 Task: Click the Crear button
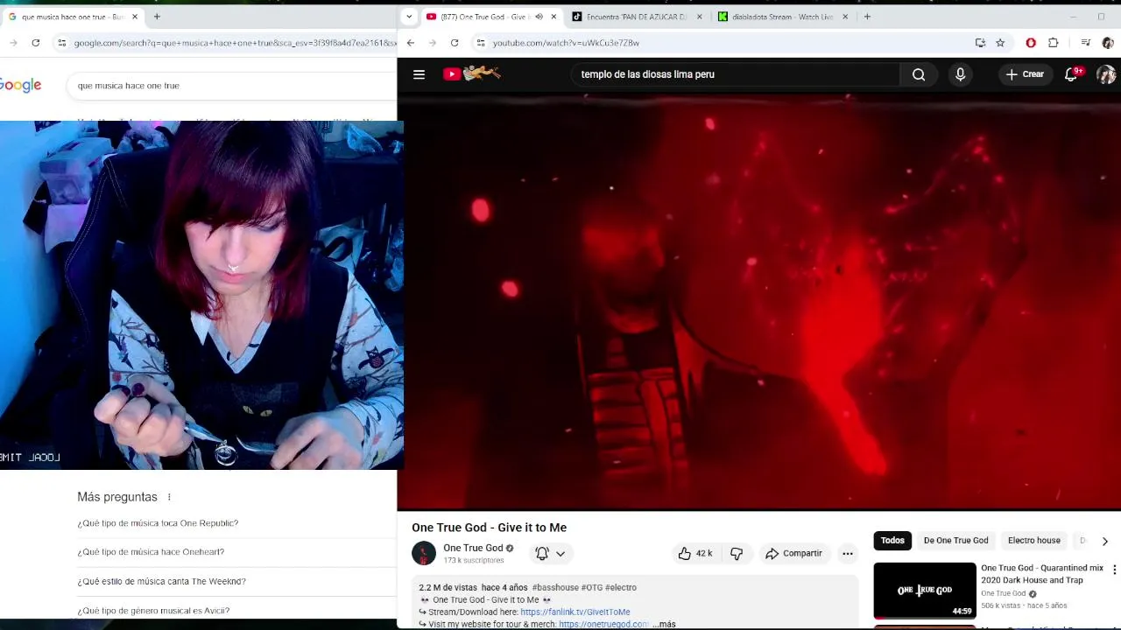[x=1025, y=74]
